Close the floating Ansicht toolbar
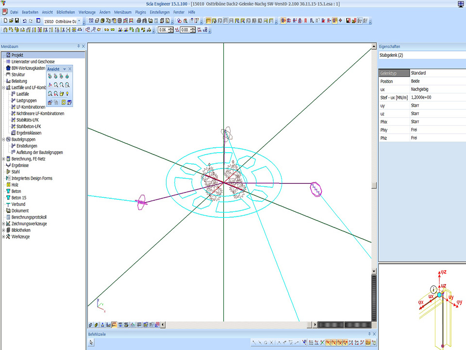Screen dimensions: 466x350 [70, 69]
